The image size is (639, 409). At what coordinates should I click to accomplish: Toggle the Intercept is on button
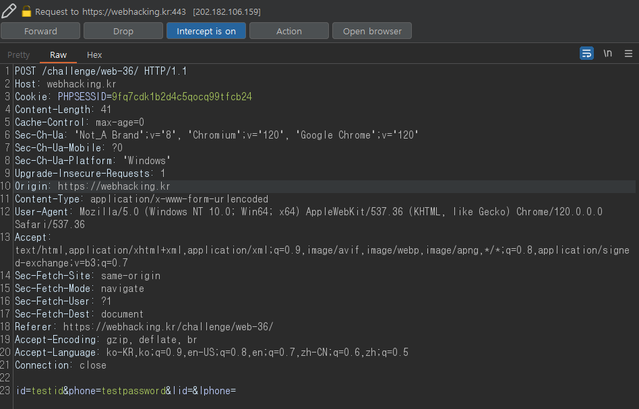pyautogui.click(x=206, y=31)
